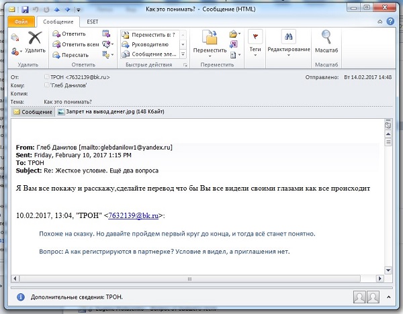
Task: Show previous row of quick steps gallery
Action: 183,35
